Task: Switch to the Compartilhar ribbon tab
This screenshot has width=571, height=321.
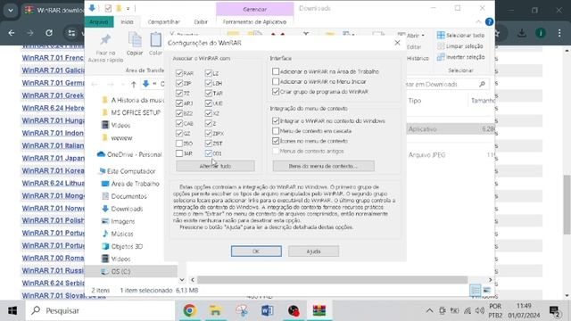Action: [x=164, y=21]
